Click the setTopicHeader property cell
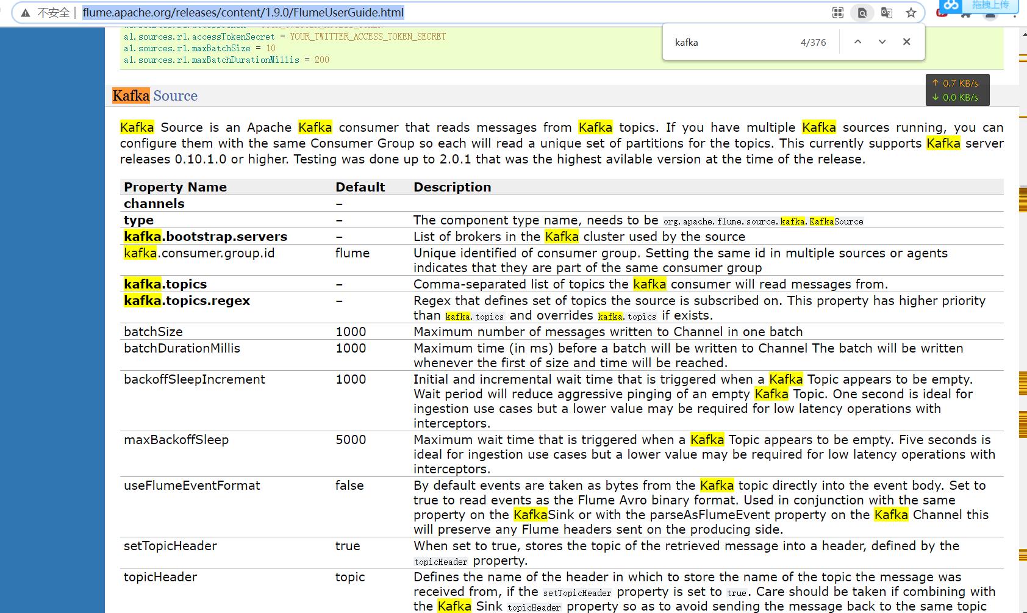 tap(170, 546)
